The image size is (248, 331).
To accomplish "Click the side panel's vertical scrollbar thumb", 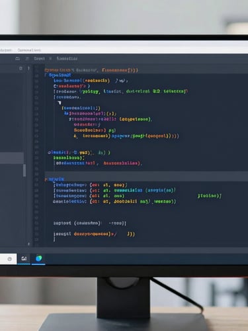I will click(x=24, y=170).
